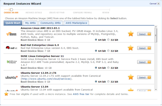Image resolution: width=162 pixels, height=106 pixels.
Task: Click Select for Ubuntu Server 12.04.2 LTS
Action: [144, 77]
